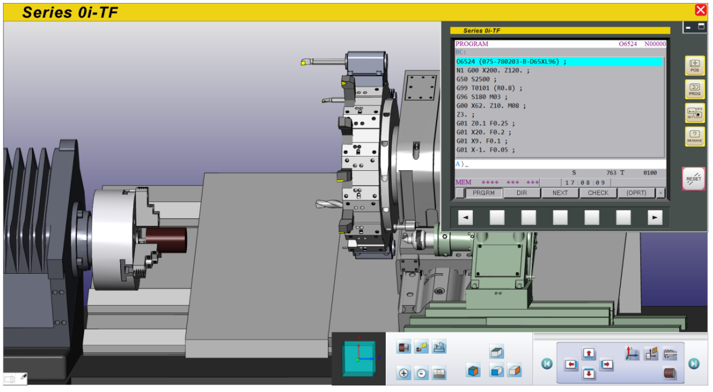
Task: Select the PRGRM soft key tab
Action: click(x=484, y=193)
